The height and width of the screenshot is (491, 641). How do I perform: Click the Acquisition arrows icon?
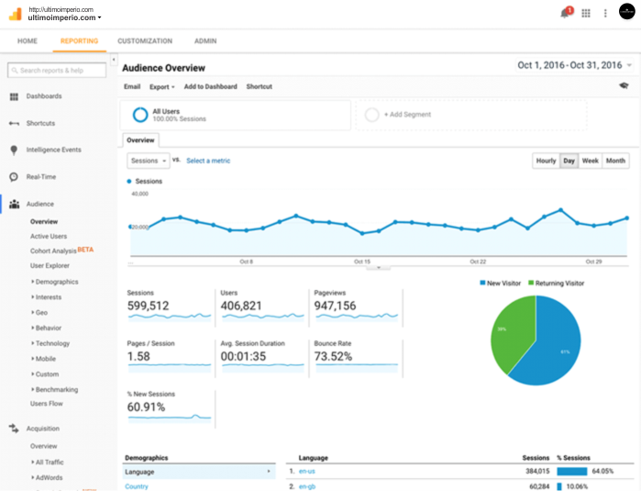click(14, 428)
